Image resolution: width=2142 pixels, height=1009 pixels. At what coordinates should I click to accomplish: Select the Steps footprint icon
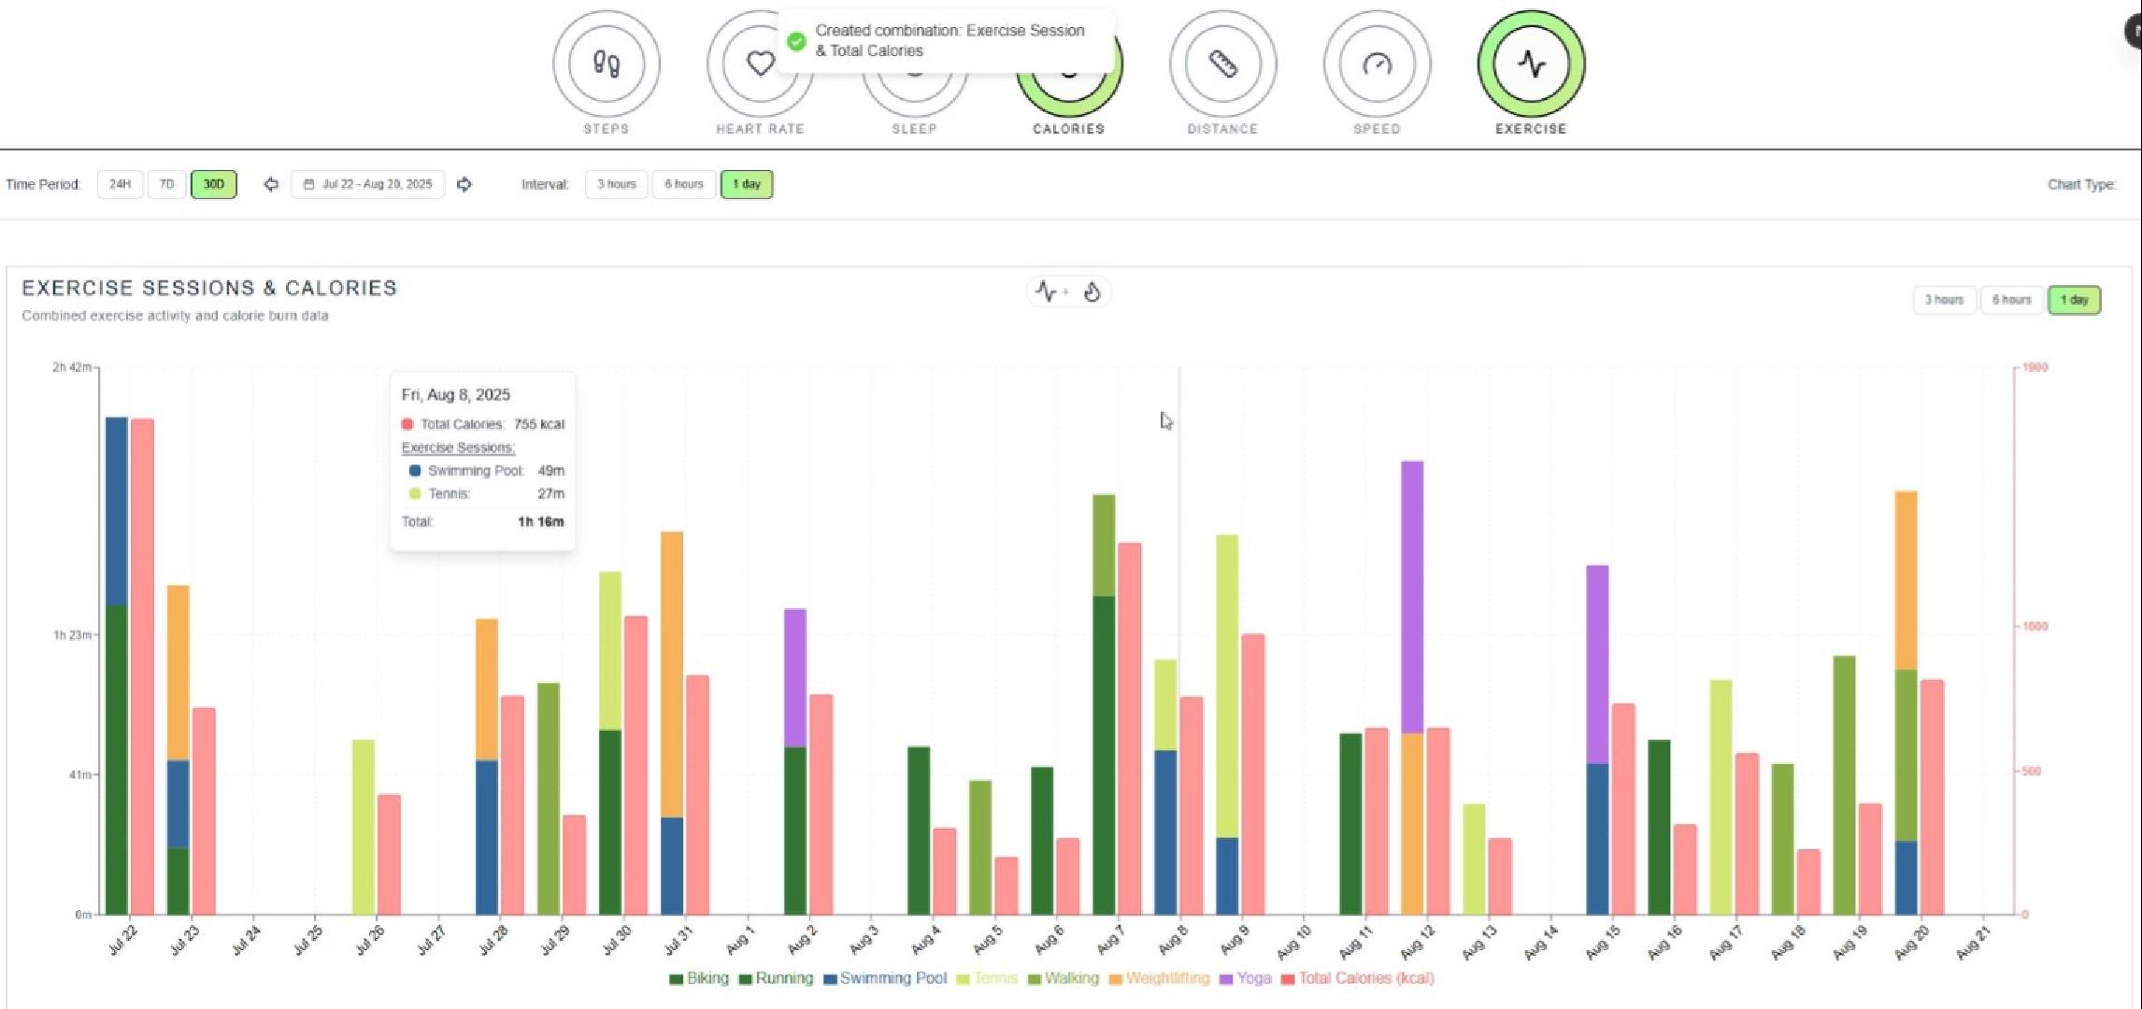pos(606,64)
